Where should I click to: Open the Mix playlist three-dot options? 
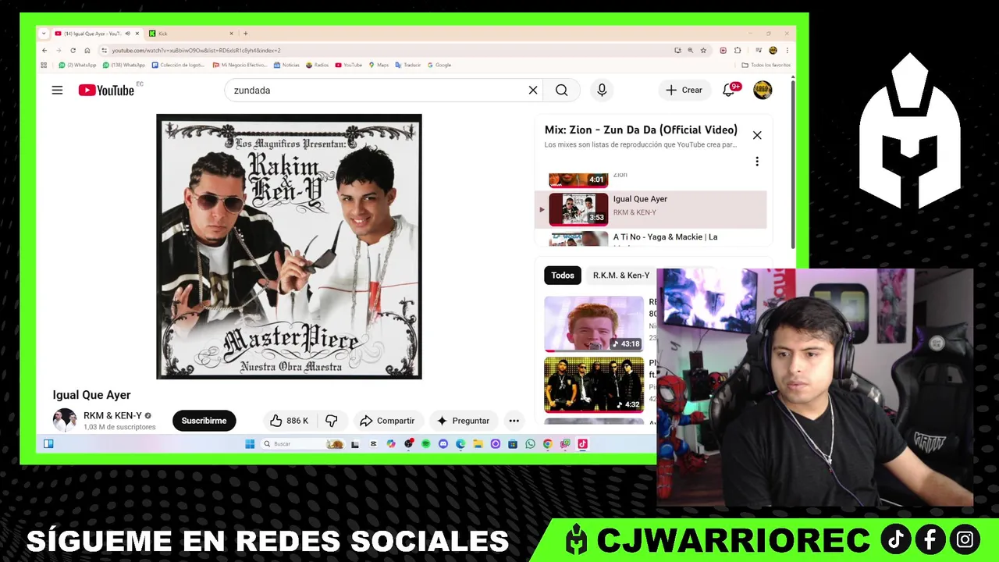coord(756,162)
